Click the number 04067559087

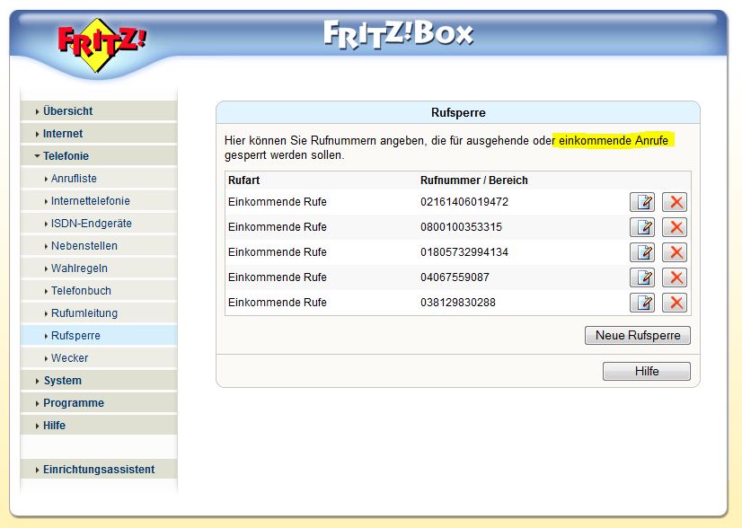[x=455, y=277]
